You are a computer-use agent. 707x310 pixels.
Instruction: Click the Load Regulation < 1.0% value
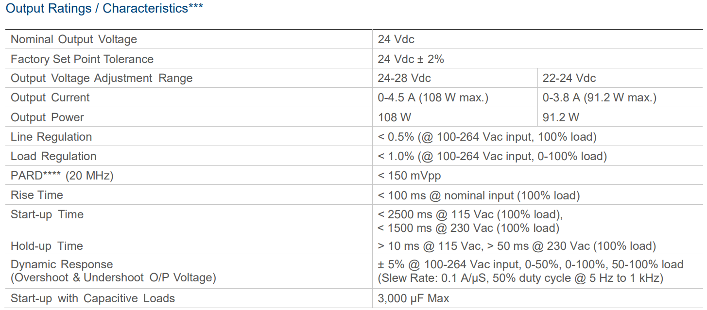coord(492,156)
